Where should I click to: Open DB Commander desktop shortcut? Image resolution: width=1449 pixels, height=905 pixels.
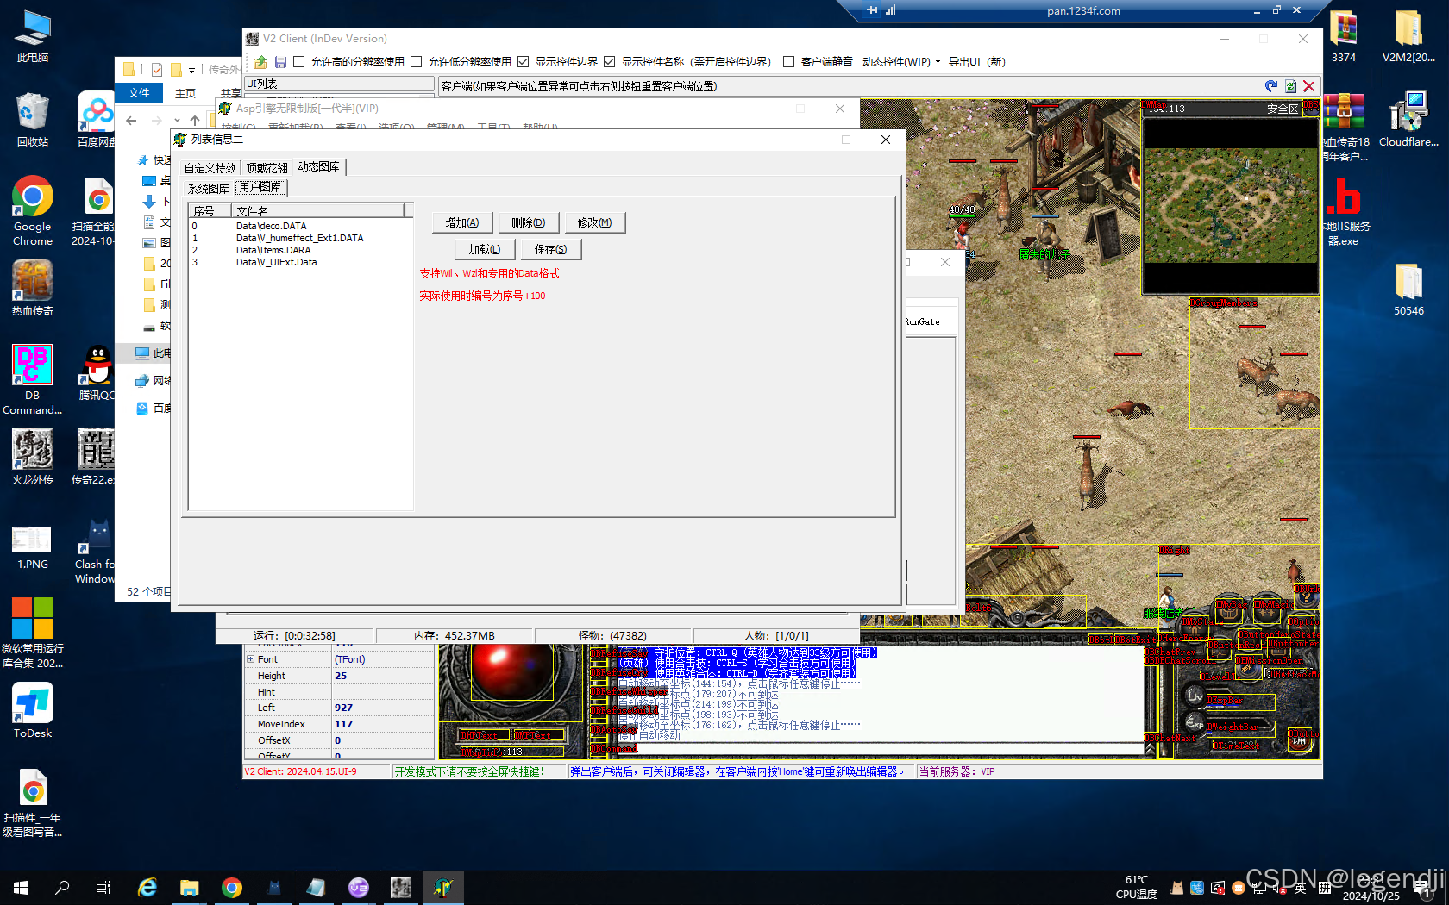point(33,379)
